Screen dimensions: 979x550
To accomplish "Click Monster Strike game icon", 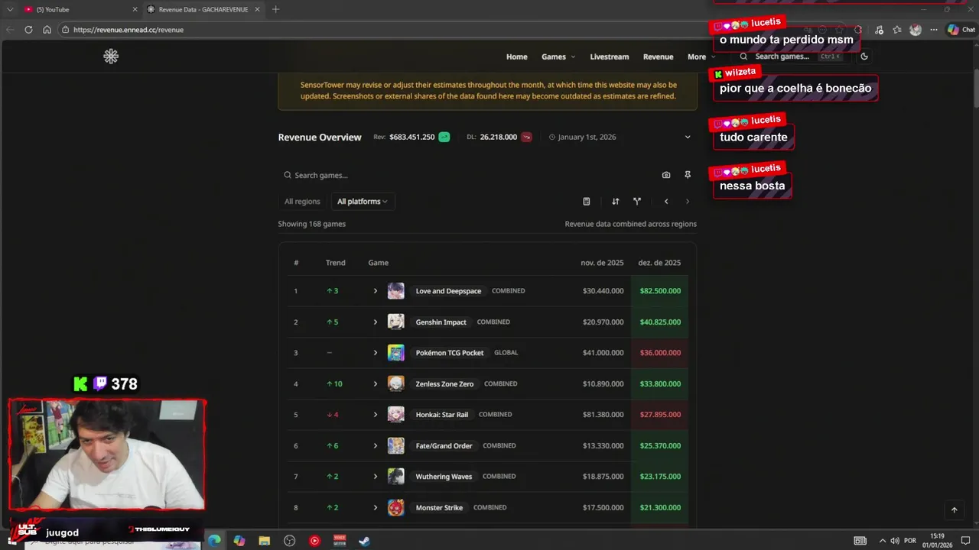I will (x=395, y=507).
